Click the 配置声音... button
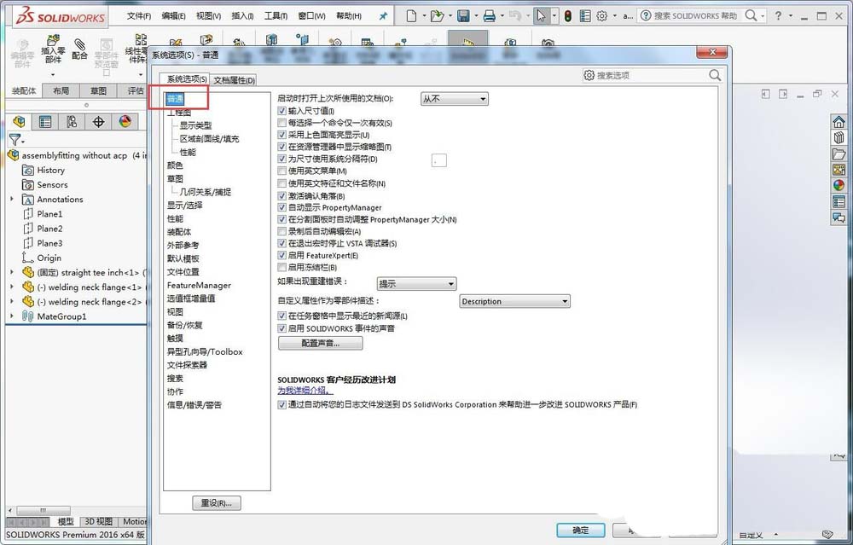The height and width of the screenshot is (545, 853). (x=320, y=343)
